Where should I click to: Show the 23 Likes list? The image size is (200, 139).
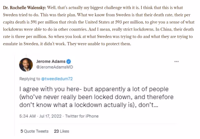pos(61,131)
